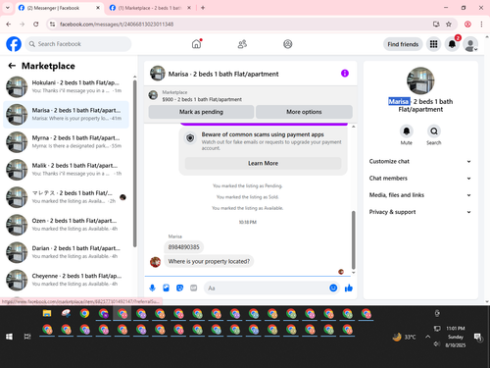Reload the page with browser refresh icon
The image size is (490, 368).
pyautogui.click(x=36, y=25)
